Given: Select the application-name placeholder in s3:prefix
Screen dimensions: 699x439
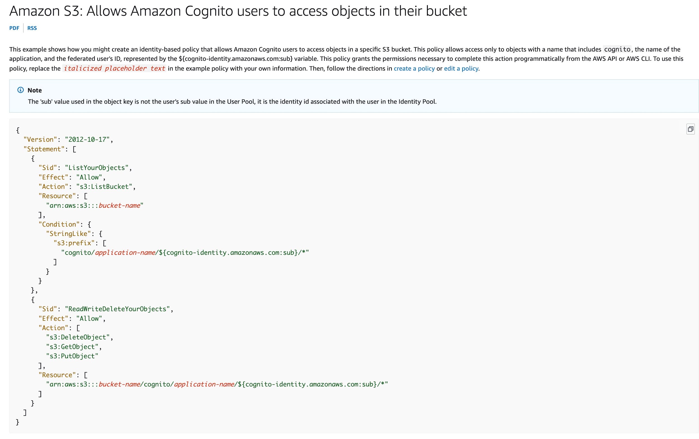Looking at the screenshot, I should (125, 252).
